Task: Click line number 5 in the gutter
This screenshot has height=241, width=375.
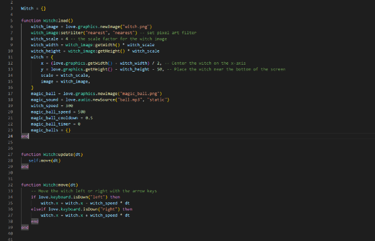Action: click(11, 21)
